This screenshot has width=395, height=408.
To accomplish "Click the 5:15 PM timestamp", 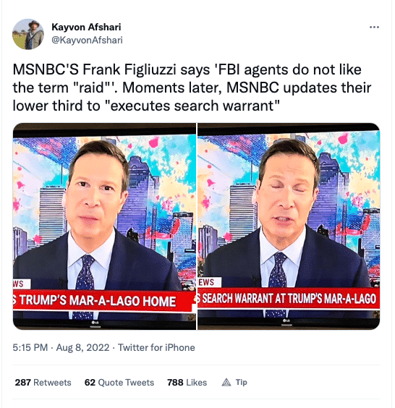I will pos(30,347).
